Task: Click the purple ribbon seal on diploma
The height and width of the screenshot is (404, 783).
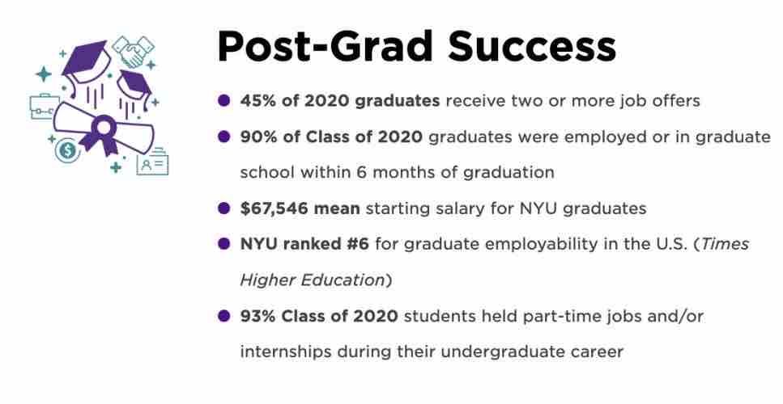Action: pos(104,129)
